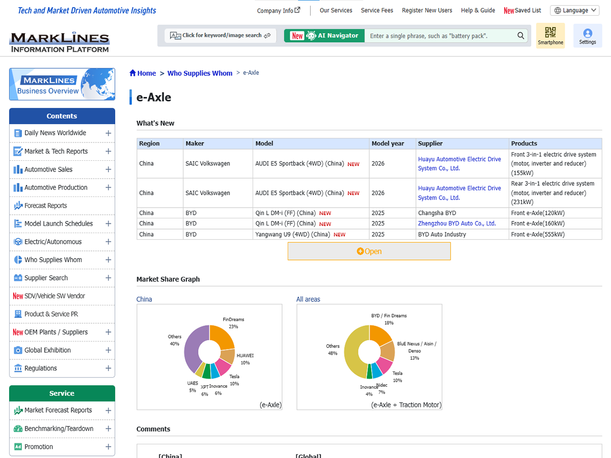Expand Daily News Worldwide with plus

108,133
